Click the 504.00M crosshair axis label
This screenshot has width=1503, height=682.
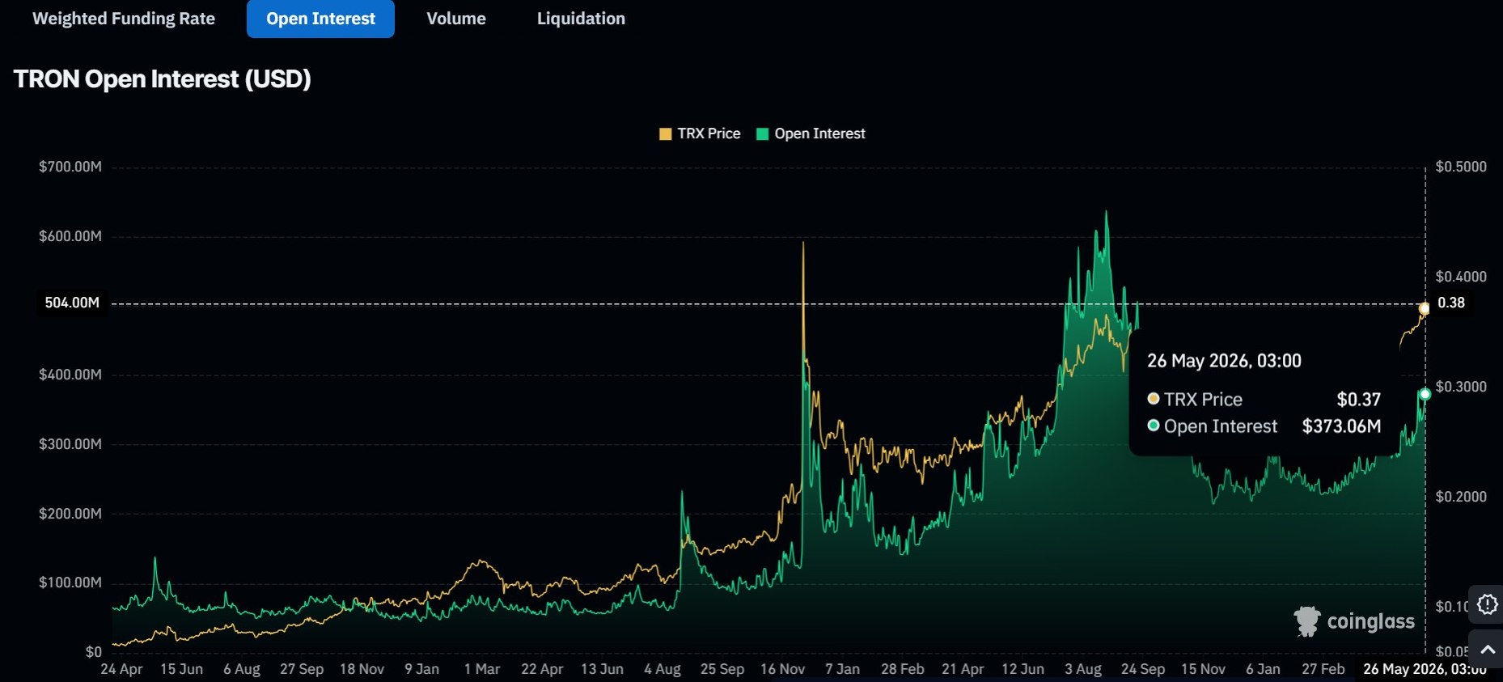(72, 303)
